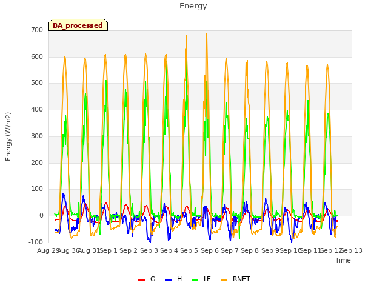Click the Time x-axis label
This screenshot has width=388, height=291.
343,260
